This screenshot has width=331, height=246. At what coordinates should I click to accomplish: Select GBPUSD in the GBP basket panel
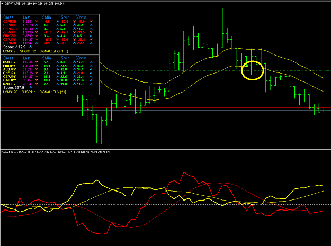tap(10, 22)
